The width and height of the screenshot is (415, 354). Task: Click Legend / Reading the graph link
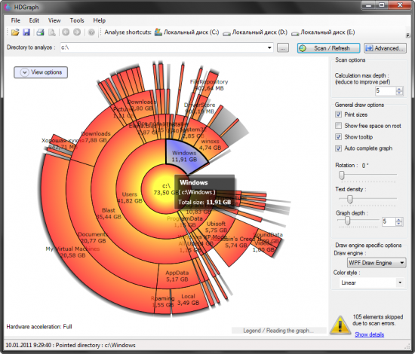(278, 331)
